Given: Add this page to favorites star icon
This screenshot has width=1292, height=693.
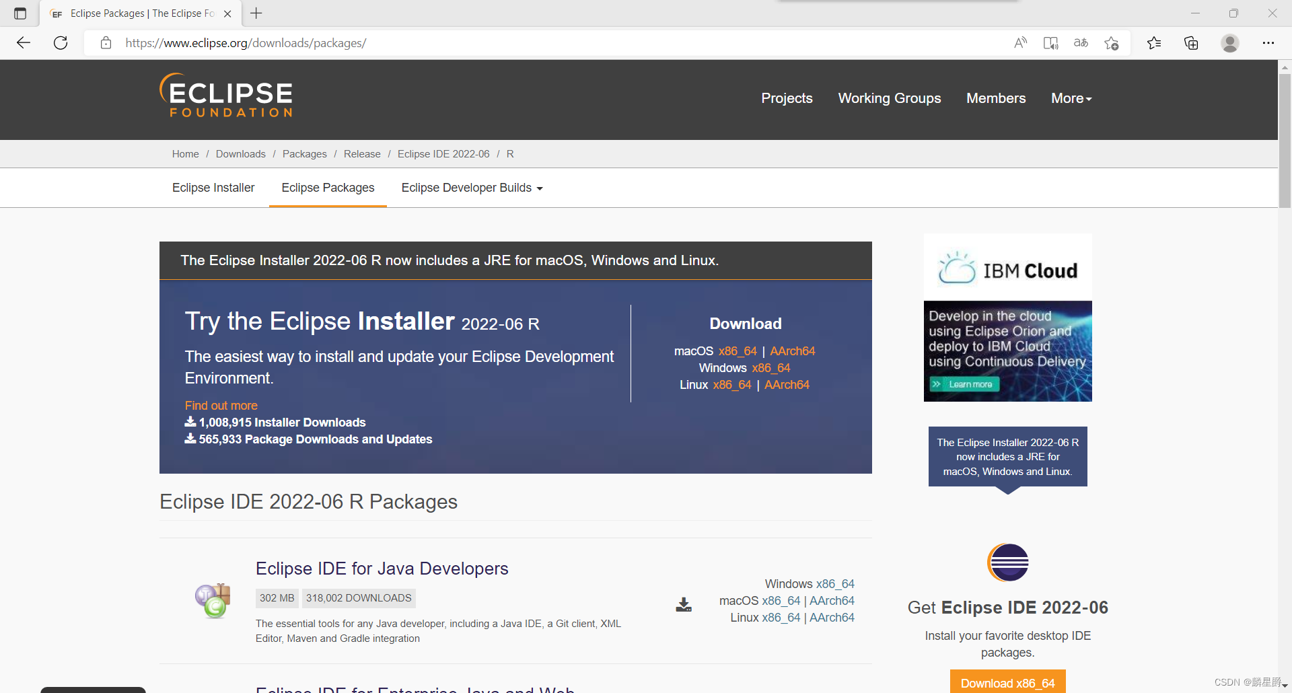Looking at the screenshot, I should click(x=1111, y=43).
